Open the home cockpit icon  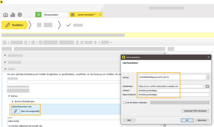pos(6,15)
